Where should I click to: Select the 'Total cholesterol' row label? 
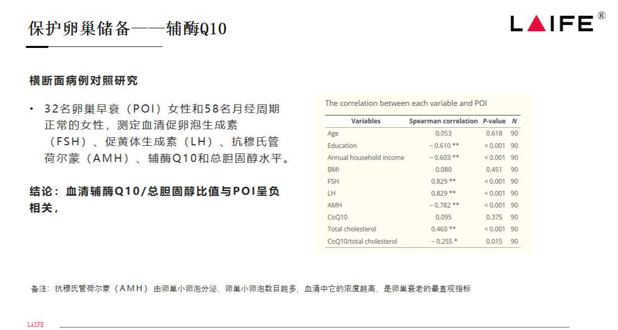tap(352, 229)
